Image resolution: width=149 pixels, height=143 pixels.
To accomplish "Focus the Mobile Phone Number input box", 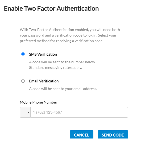I will pyautogui.click(x=79, y=112).
